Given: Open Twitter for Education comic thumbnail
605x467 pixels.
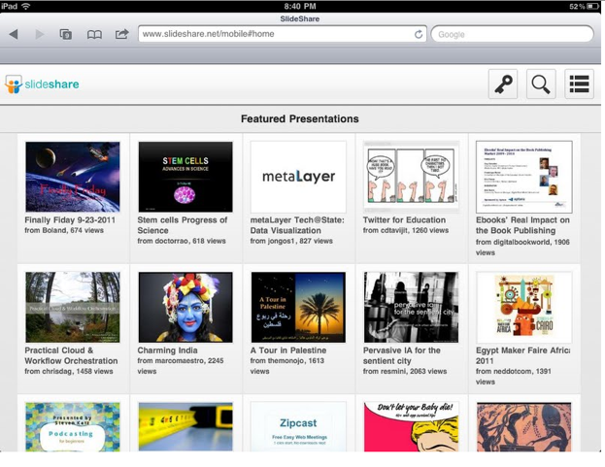Looking at the screenshot, I should [412, 177].
